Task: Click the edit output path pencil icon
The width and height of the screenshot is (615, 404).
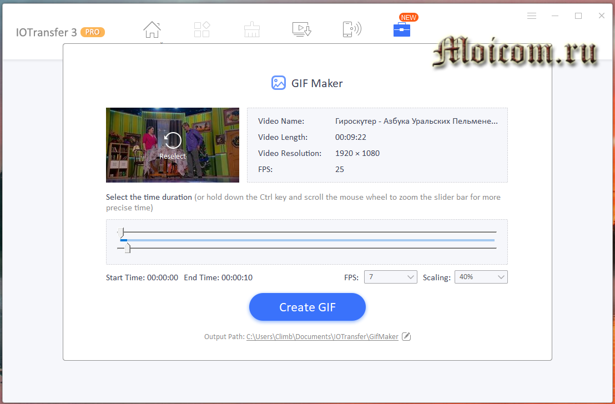Action: (406, 336)
